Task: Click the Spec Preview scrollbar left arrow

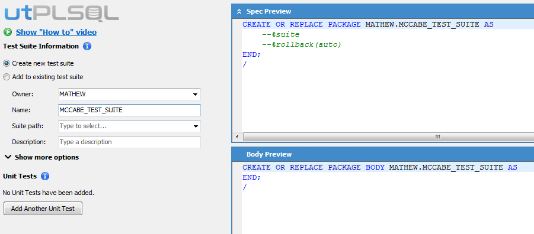Action: (237, 137)
